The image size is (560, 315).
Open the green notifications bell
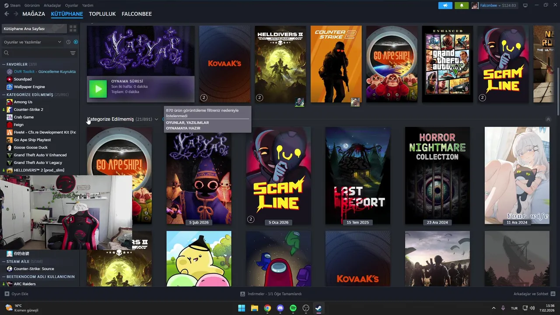pyautogui.click(x=461, y=5)
